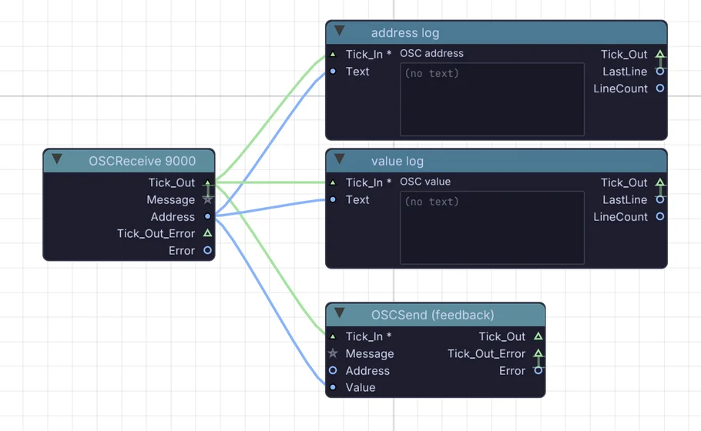Viewport: 701px width, 431px height.
Task: Click address log Tick_Out output port
Action: [x=660, y=54]
